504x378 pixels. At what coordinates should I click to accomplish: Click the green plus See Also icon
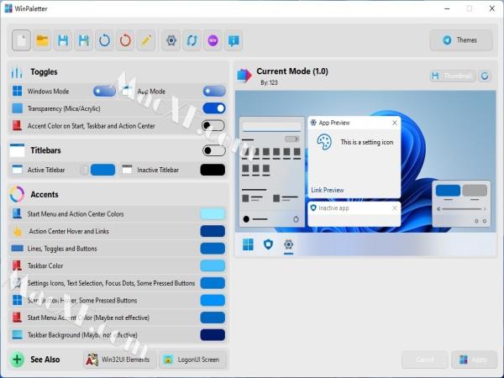(17, 360)
